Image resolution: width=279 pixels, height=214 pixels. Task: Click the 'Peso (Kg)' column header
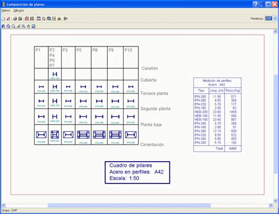[x=233, y=91]
